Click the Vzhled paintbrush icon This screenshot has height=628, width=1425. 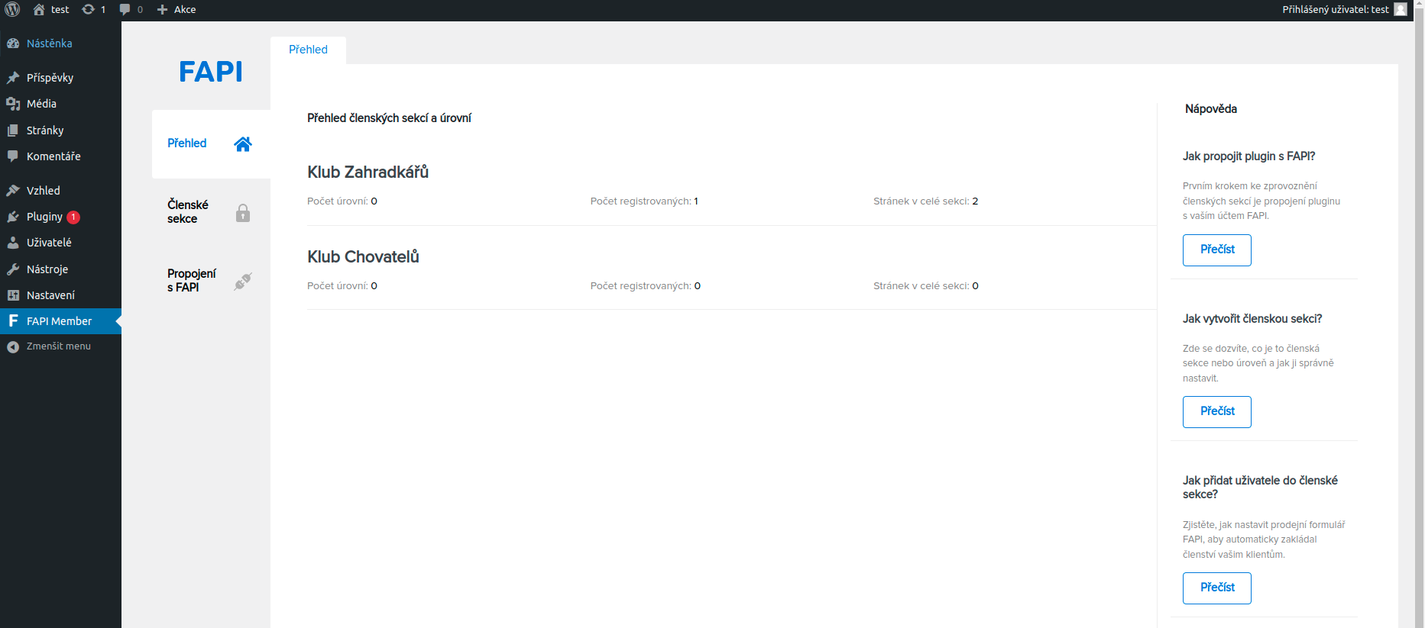tap(13, 191)
